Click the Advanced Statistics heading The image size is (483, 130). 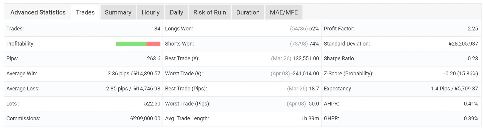[x=38, y=12]
